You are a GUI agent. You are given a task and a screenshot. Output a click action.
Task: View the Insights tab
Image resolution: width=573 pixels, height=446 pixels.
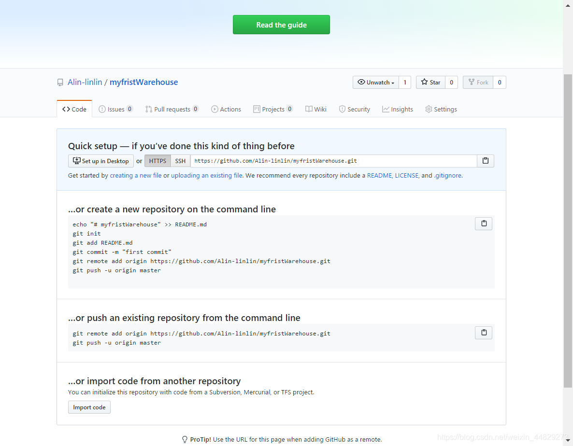point(397,109)
